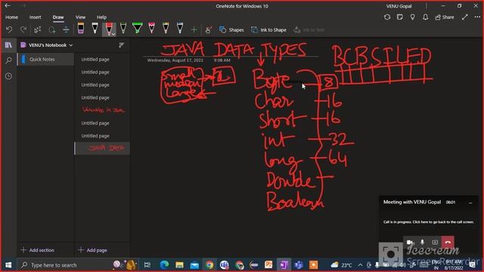The image size is (484, 272).
Task: Open the Shapes gallery
Action: coord(231,30)
